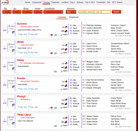This screenshot has width=138, height=131.
Task: Click the table icon beside 22 in Ploiești row
Action: [65, 108]
